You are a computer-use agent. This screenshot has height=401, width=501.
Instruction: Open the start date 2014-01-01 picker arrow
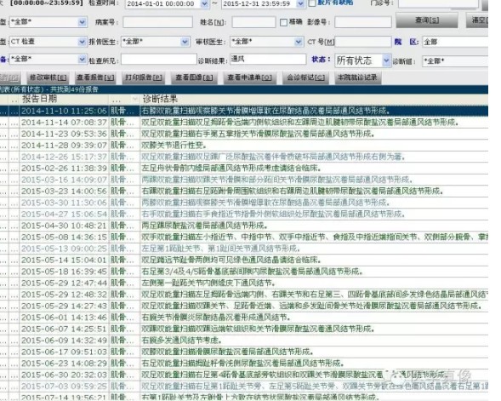(x=204, y=4)
